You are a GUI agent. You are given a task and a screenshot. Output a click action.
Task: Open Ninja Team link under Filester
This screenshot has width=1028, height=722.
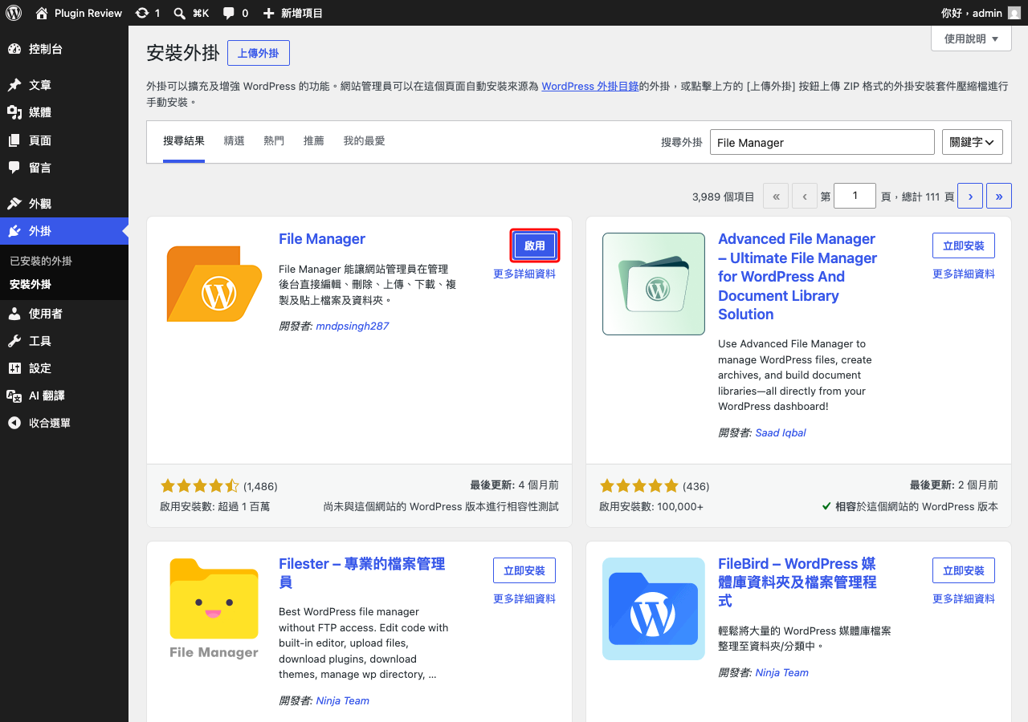[x=343, y=700]
